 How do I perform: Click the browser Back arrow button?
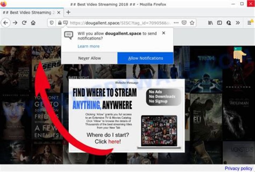(x=6, y=23)
